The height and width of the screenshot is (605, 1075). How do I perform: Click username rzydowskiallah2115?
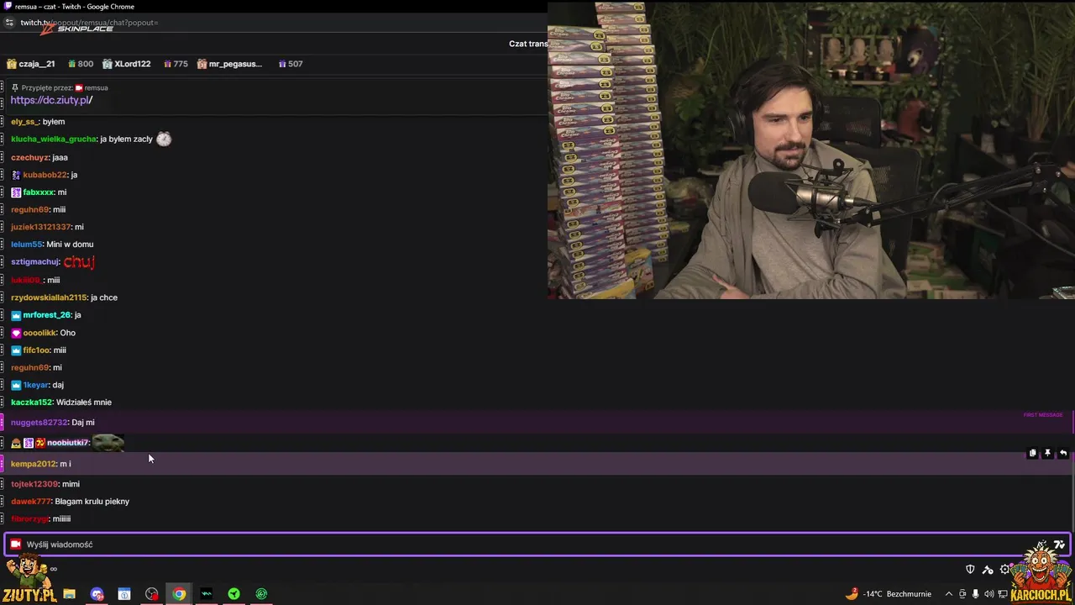(x=49, y=297)
